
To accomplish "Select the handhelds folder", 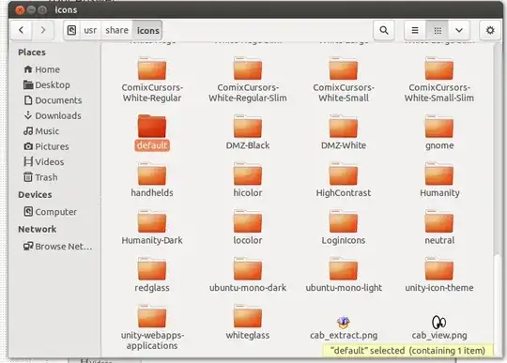I will 152,180.
